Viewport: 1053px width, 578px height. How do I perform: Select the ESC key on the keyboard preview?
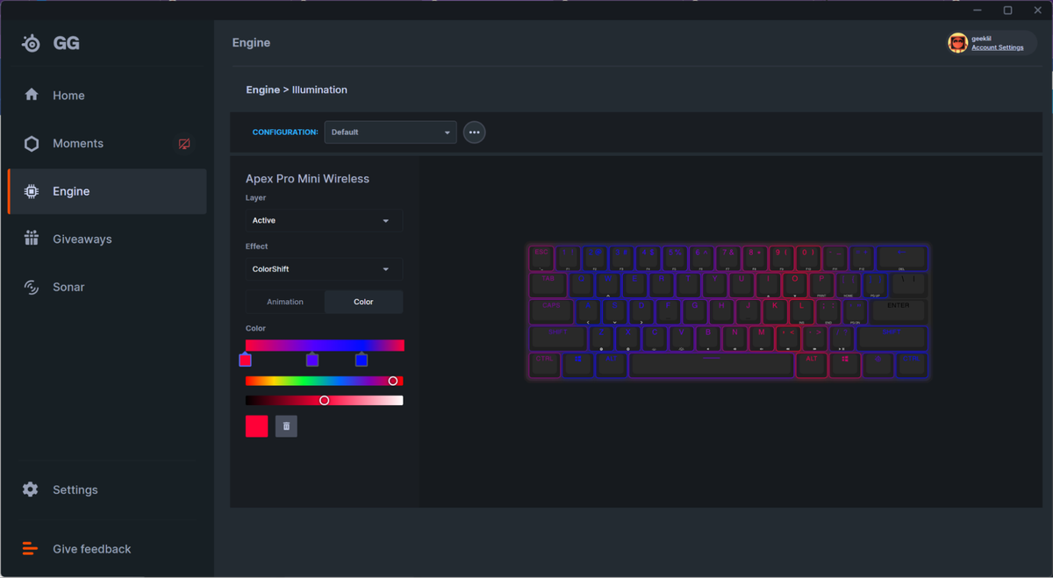point(541,256)
